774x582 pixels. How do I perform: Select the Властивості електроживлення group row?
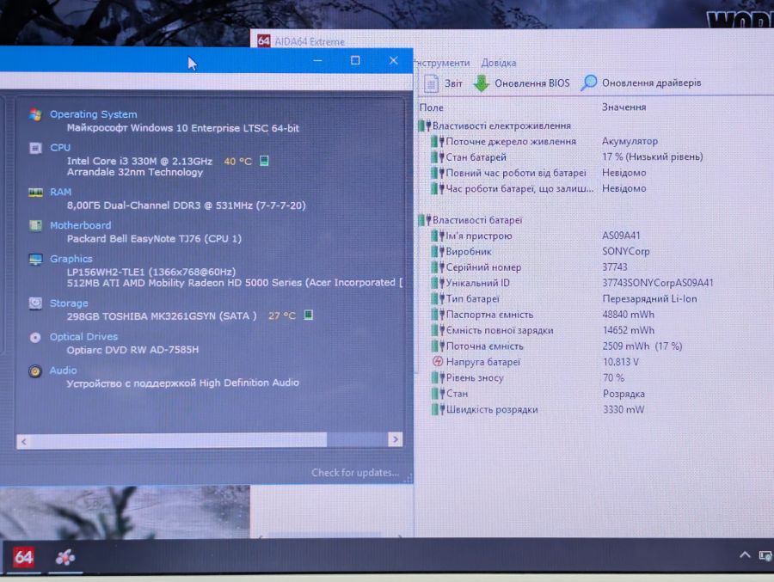[x=494, y=126]
